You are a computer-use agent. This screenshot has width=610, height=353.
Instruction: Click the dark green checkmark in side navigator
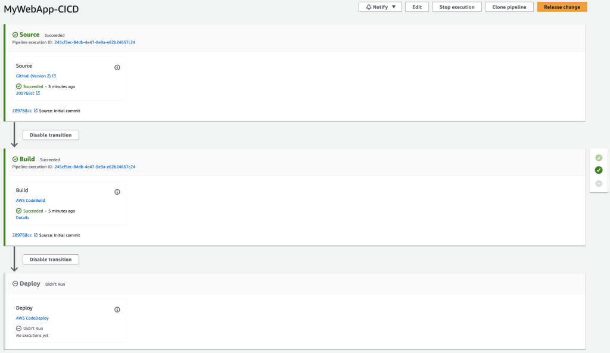coord(599,170)
